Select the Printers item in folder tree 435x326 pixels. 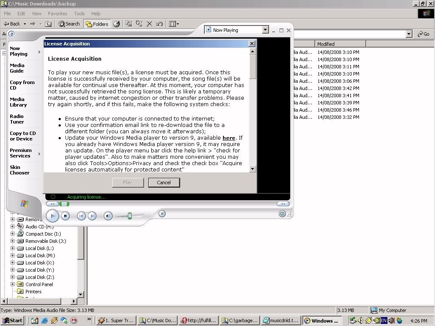(x=33, y=291)
